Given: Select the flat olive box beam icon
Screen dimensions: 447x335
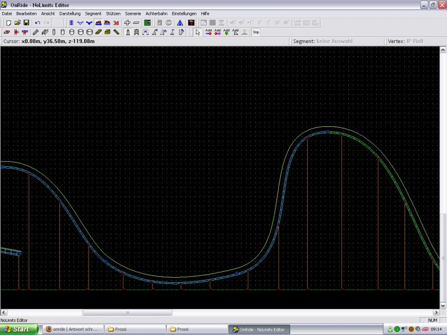Looking at the screenshot, I should (x=98, y=32).
